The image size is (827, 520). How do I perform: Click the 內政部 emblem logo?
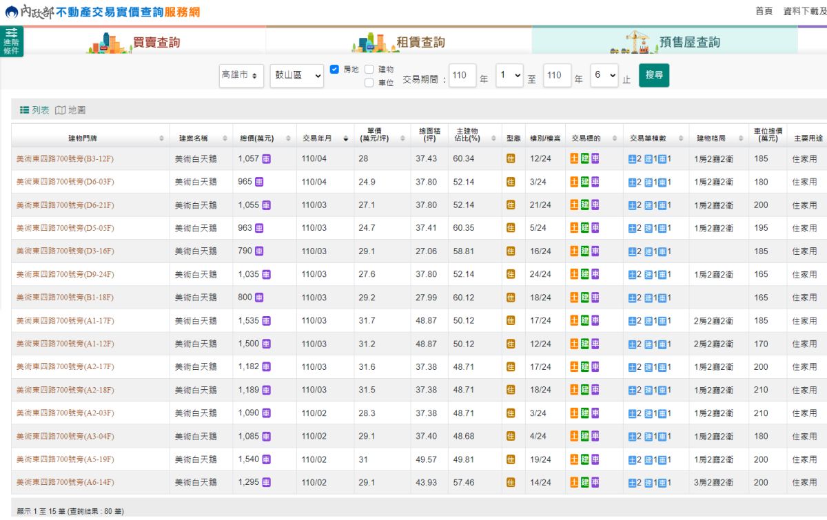pyautogui.click(x=13, y=11)
